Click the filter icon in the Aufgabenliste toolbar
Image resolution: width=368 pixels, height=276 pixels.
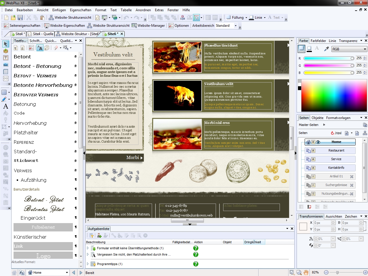92,235
